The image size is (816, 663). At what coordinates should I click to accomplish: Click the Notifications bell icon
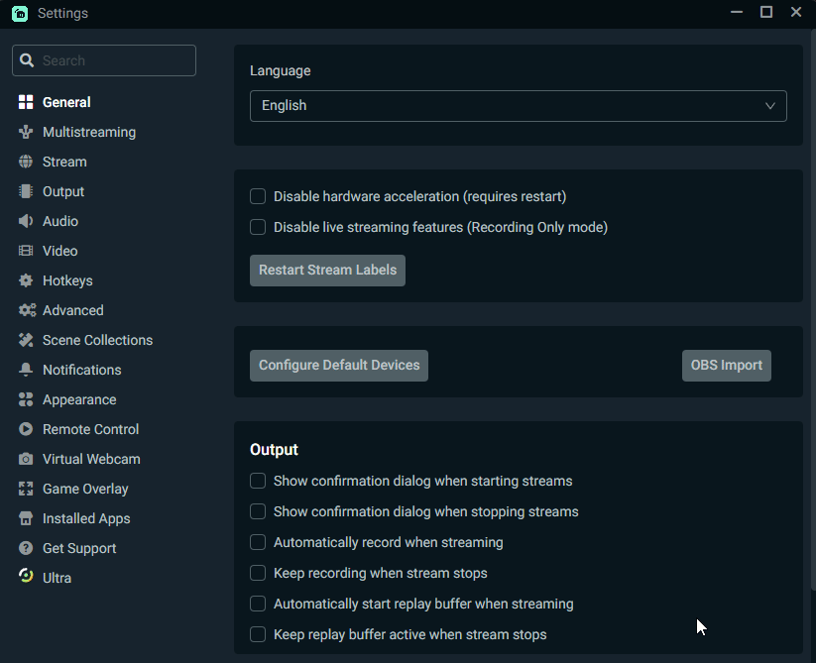point(26,370)
